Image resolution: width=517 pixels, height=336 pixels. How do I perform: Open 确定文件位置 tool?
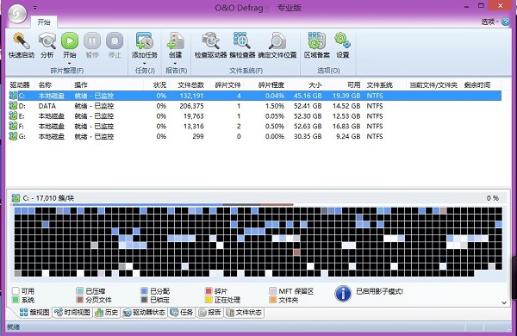point(277,40)
